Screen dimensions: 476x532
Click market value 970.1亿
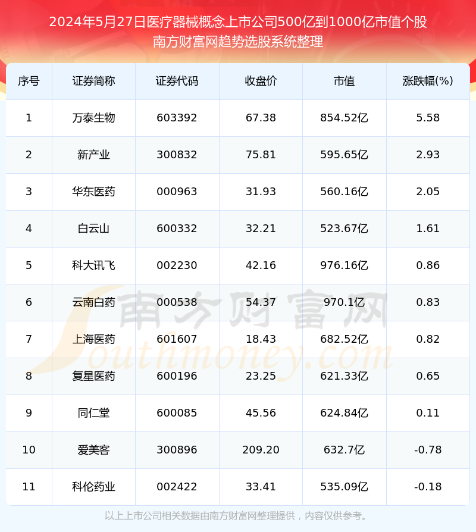click(x=345, y=302)
